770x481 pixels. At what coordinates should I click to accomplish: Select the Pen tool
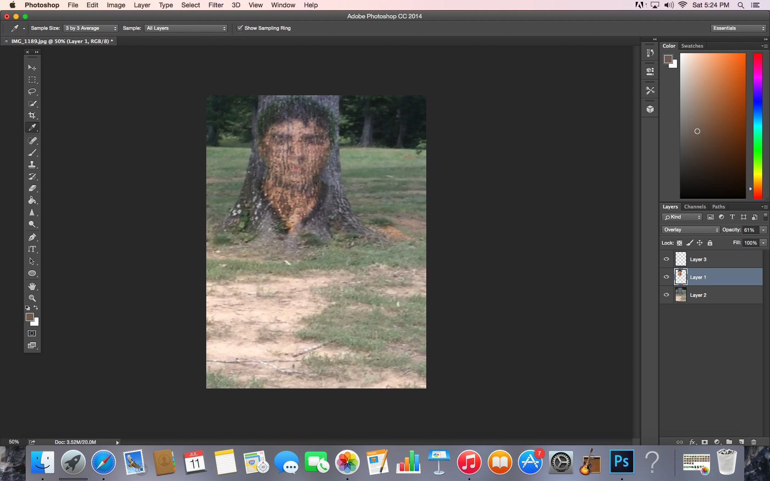point(32,237)
